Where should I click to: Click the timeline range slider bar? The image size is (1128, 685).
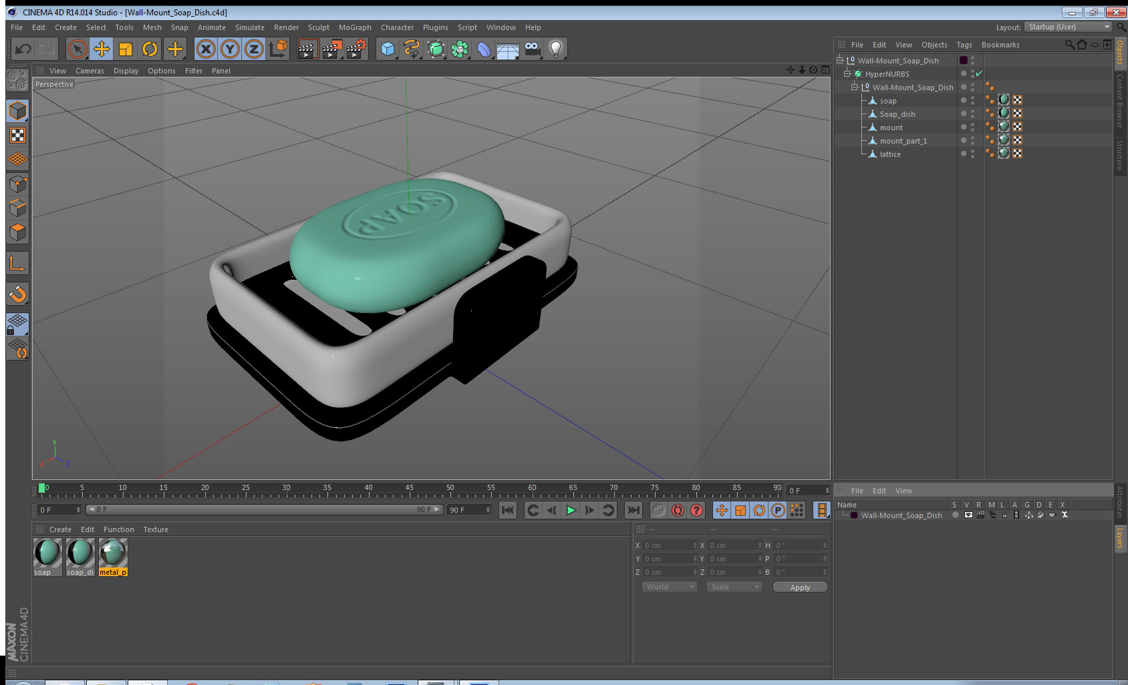pyautogui.click(x=264, y=509)
